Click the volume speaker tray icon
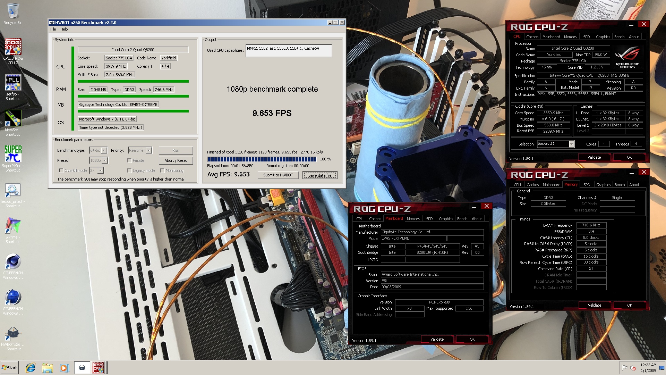666x375 pixels. coord(633,368)
